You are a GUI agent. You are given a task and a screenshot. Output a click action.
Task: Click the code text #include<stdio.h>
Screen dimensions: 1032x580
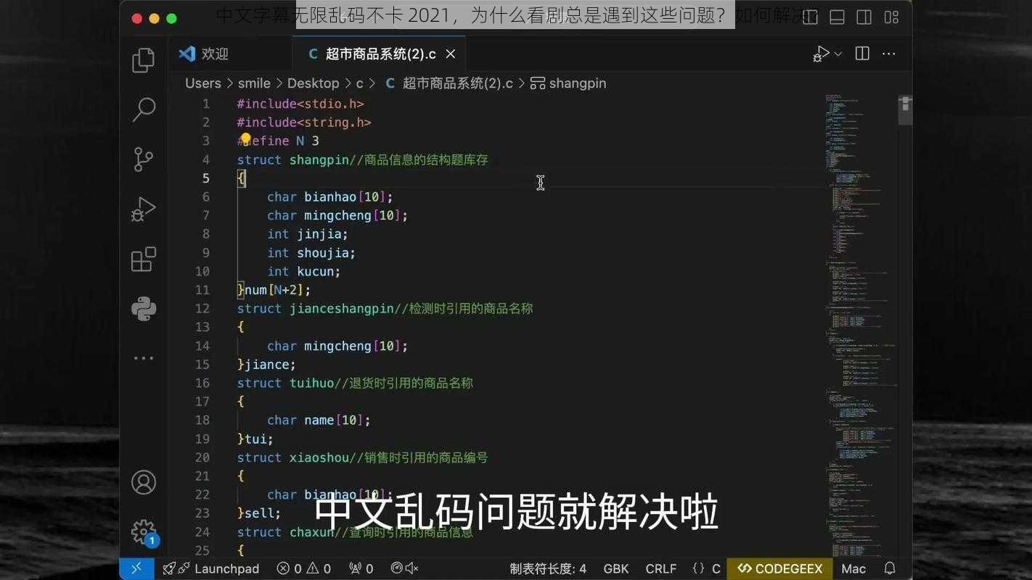click(x=300, y=104)
